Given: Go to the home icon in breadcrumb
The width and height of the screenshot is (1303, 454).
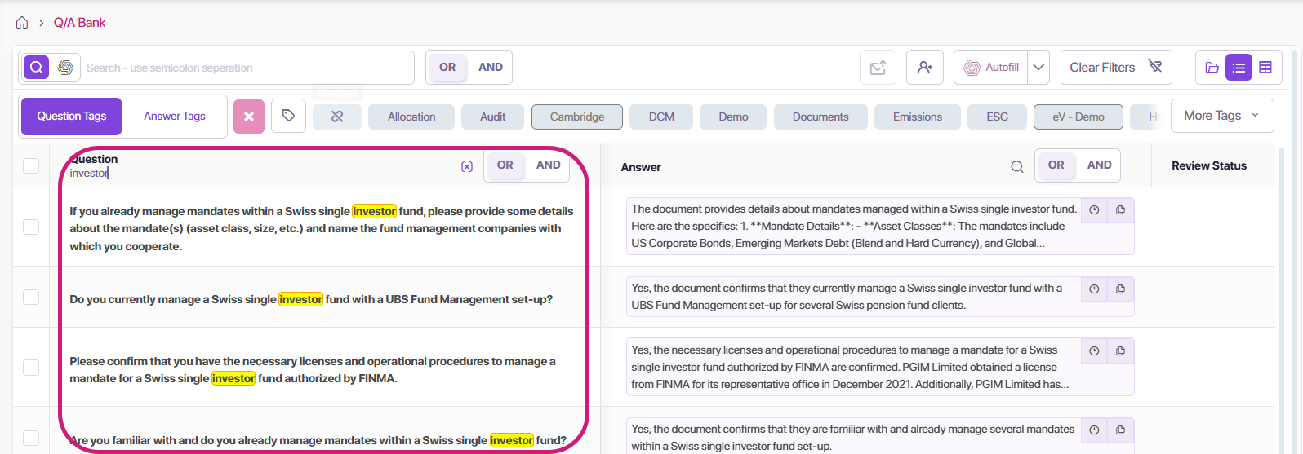Looking at the screenshot, I should tap(22, 23).
